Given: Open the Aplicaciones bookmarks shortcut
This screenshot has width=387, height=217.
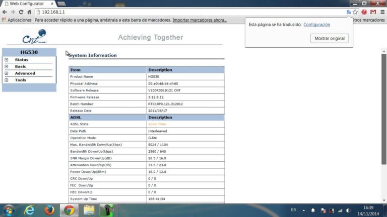Looking at the screenshot, I should coord(17,20).
